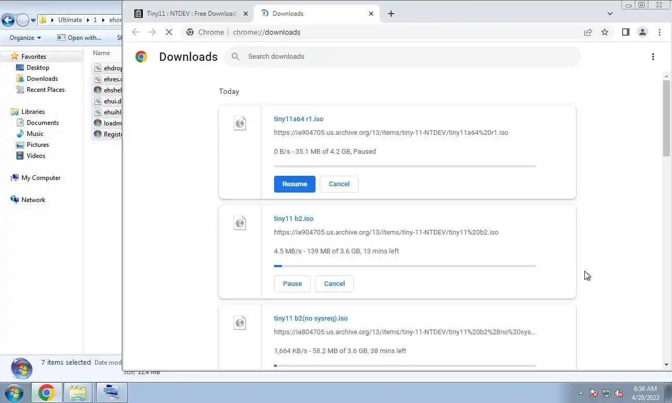Image resolution: width=672 pixels, height=403 pixels.
Task: Close the Tiny11 : NTDEV tab
Action: coord(245,14)
